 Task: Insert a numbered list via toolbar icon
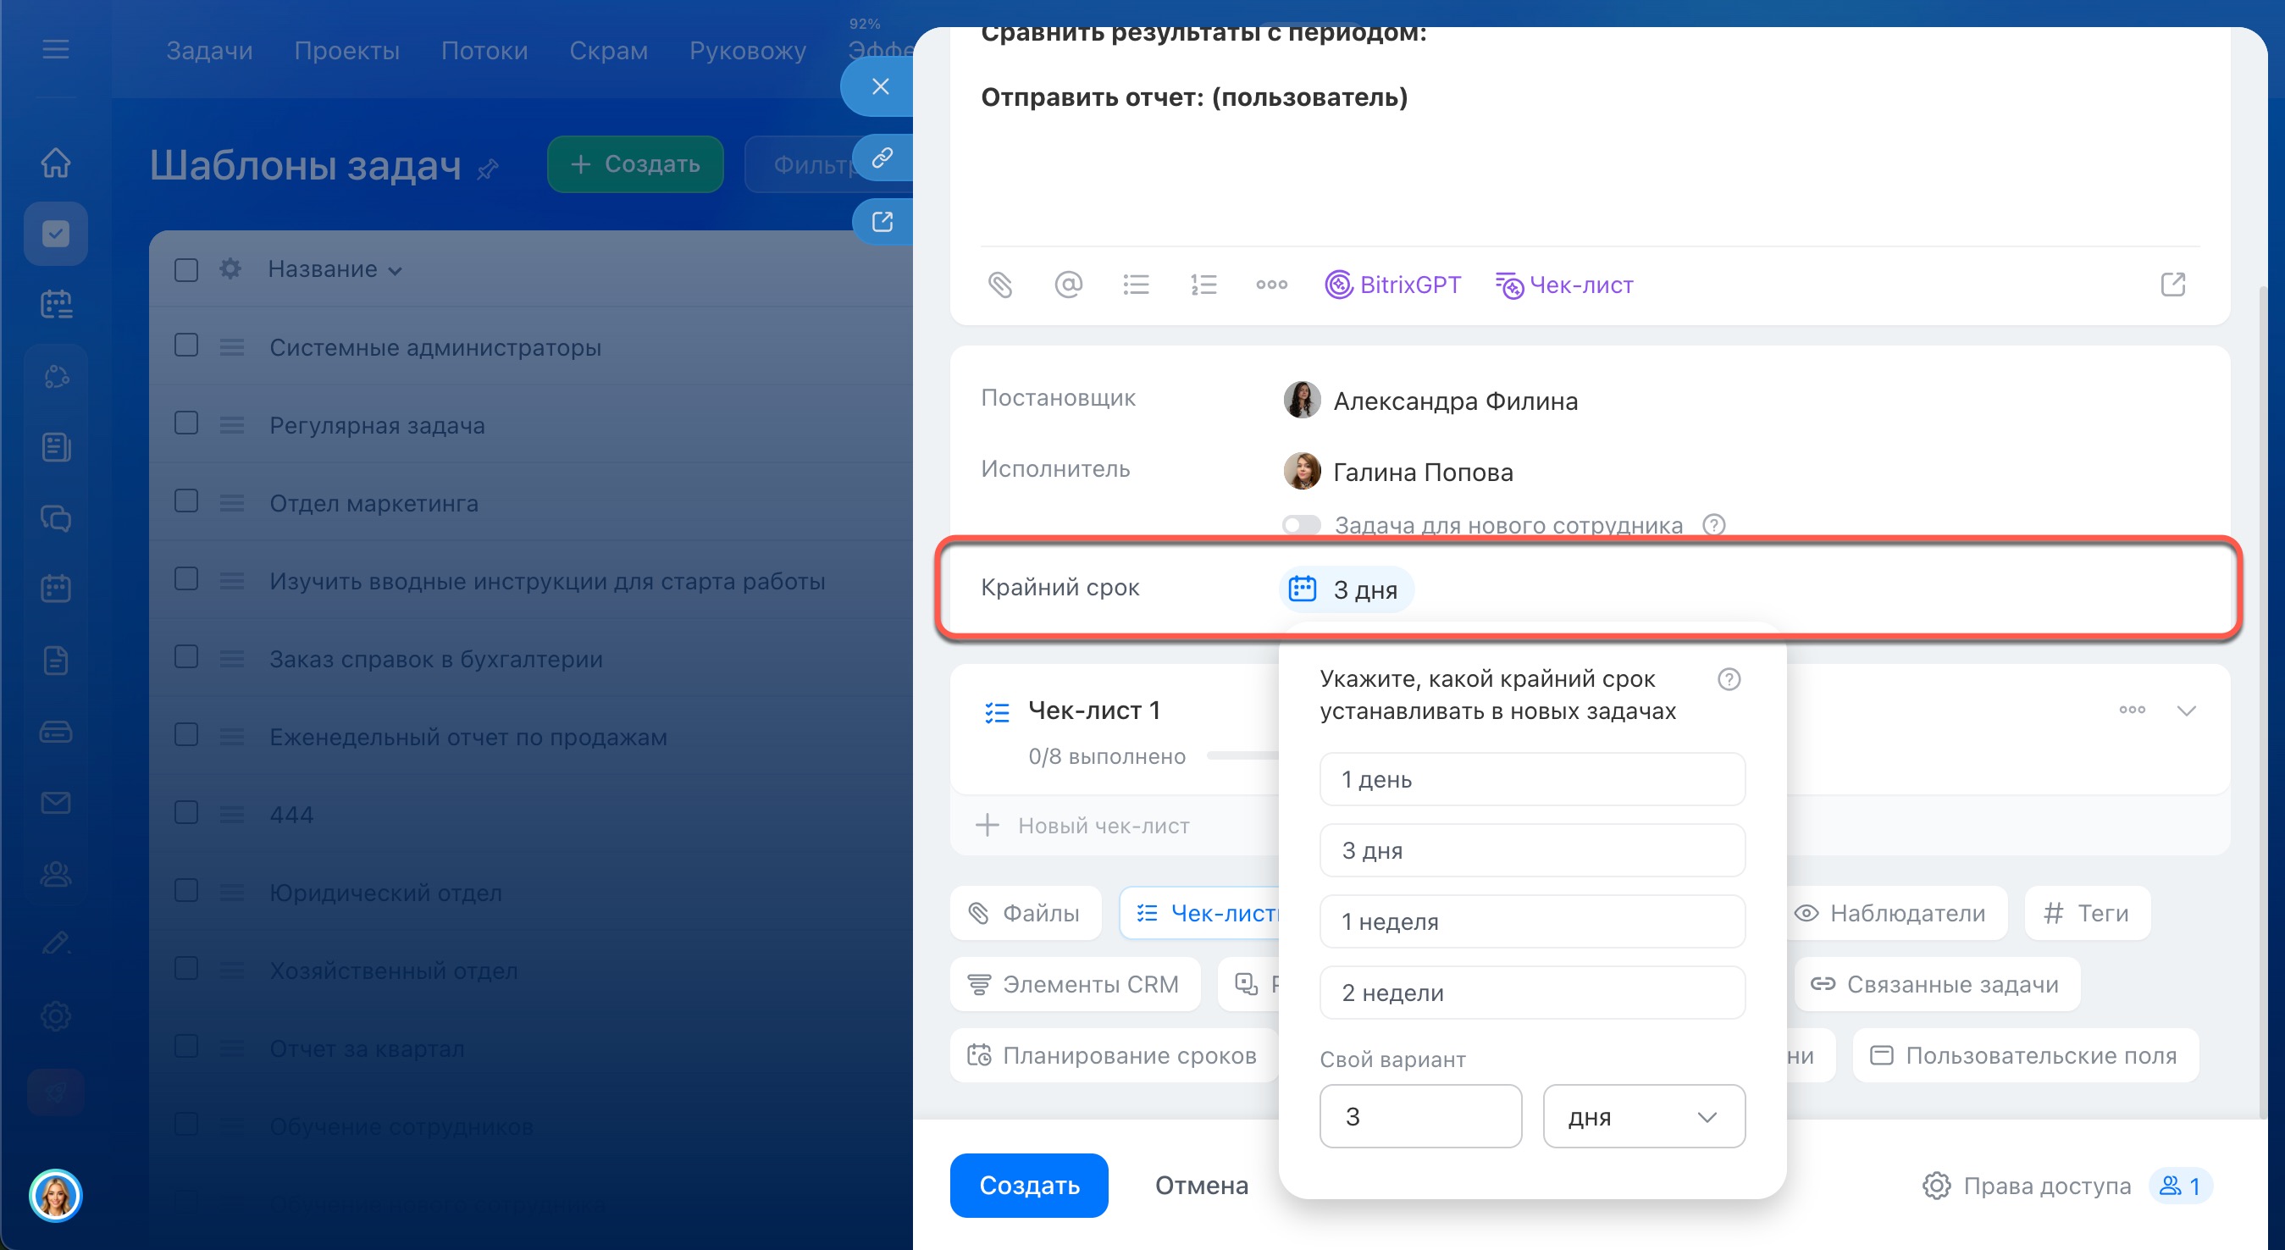tap(1203, 285)
